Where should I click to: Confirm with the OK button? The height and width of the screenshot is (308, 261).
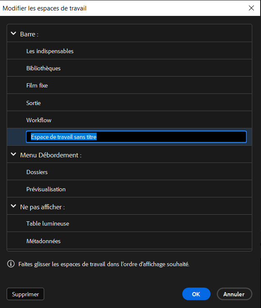[x=196, y=294]
